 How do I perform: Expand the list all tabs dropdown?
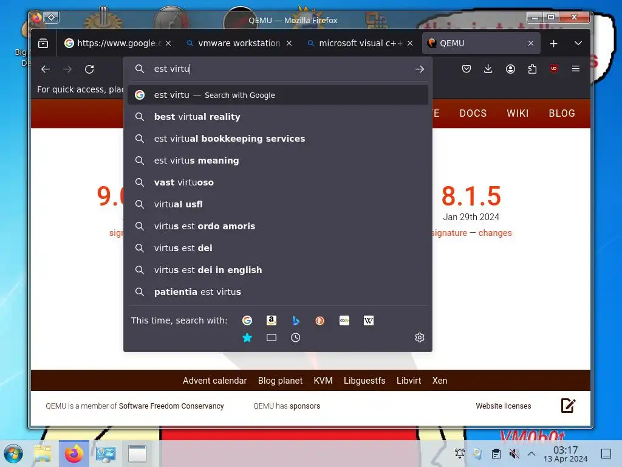578,43
